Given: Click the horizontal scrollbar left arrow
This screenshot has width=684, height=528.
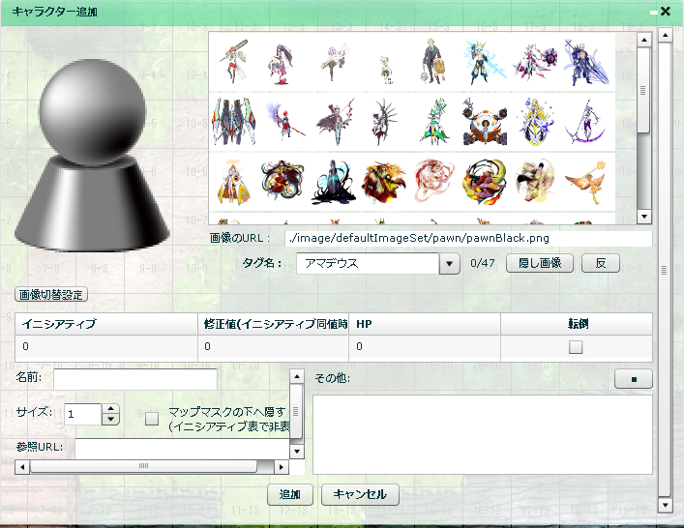Looking at the screenshot, I should 22,467.
